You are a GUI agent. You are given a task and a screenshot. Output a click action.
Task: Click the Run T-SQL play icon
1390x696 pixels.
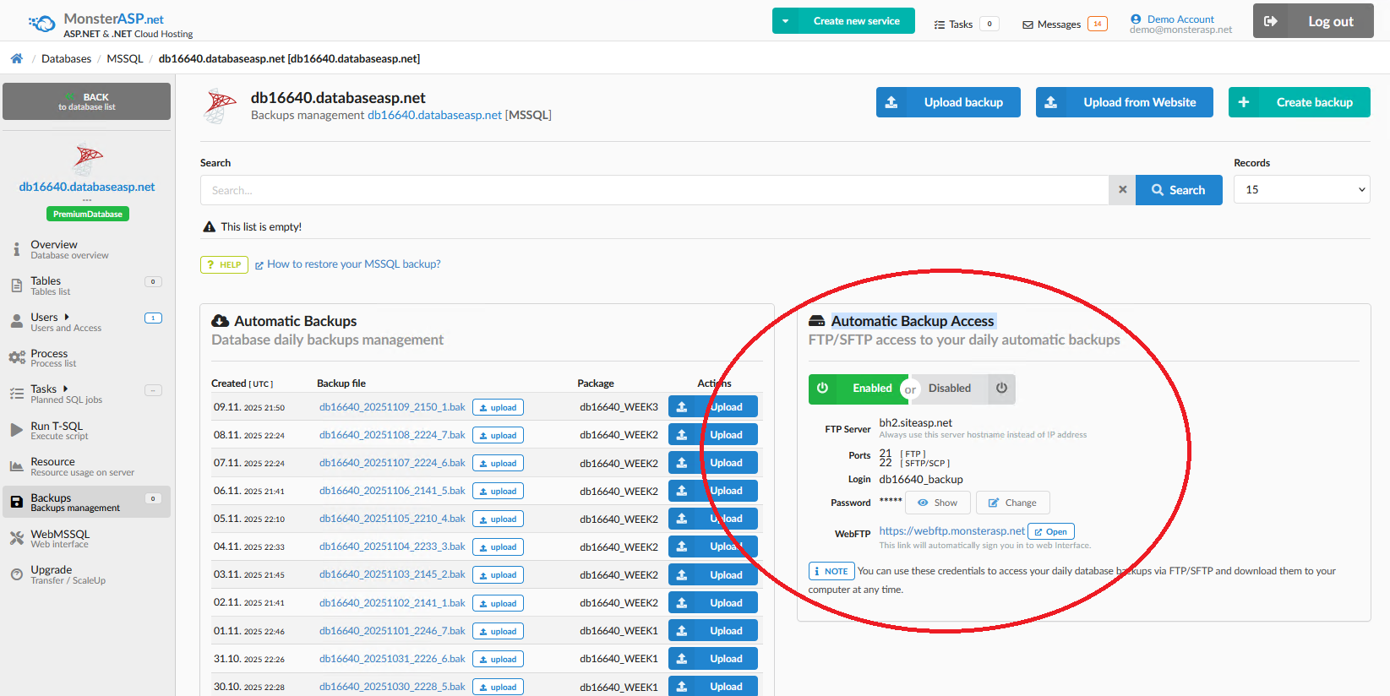[x=16, y=430]
